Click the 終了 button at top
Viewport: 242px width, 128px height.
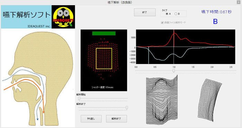coord(145,12)
